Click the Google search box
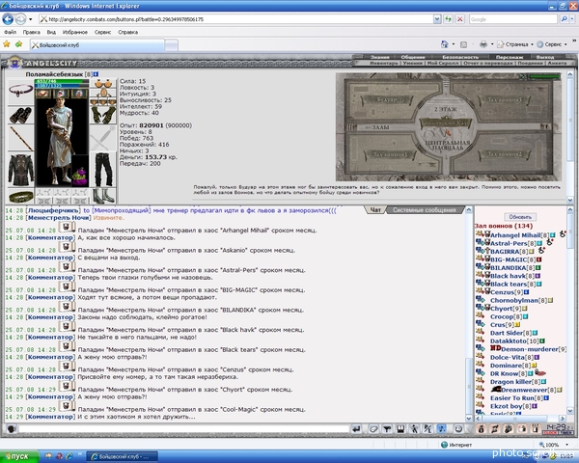 pos(513,19)
